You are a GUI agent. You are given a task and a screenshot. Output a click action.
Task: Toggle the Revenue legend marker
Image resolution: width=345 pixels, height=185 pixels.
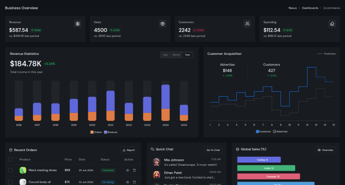coord(105,132)
